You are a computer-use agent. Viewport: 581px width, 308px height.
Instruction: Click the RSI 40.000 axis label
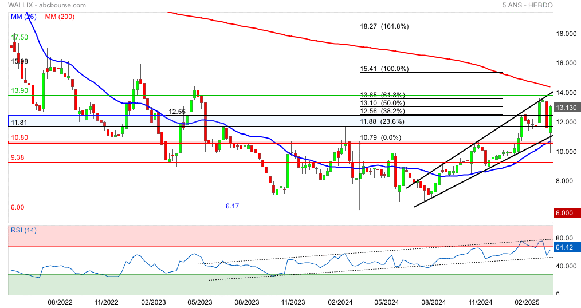[567, 266]
